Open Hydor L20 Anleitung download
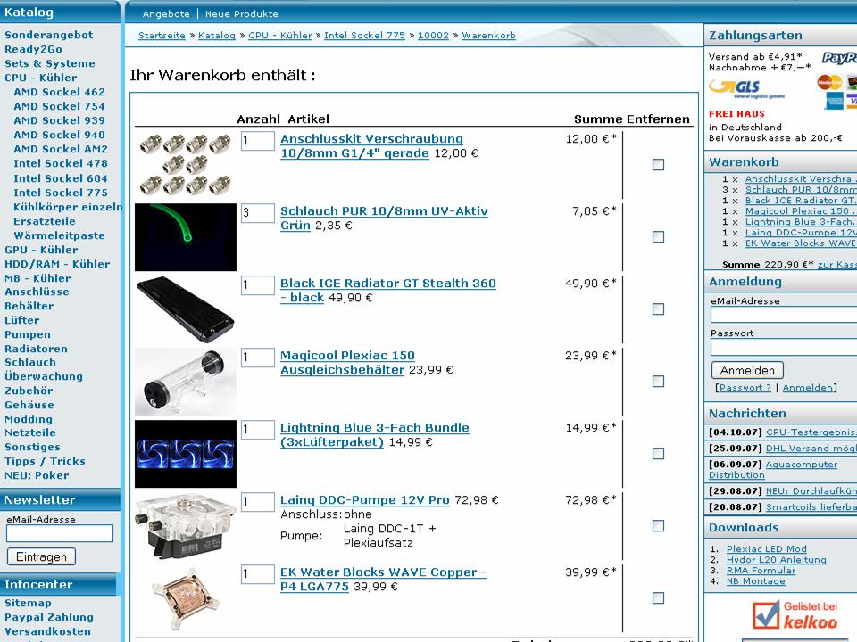 click(776, 560)
